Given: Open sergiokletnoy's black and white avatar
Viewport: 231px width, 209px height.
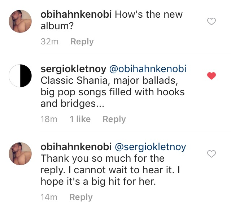Looking at the screenshot, I should [20, 76].
